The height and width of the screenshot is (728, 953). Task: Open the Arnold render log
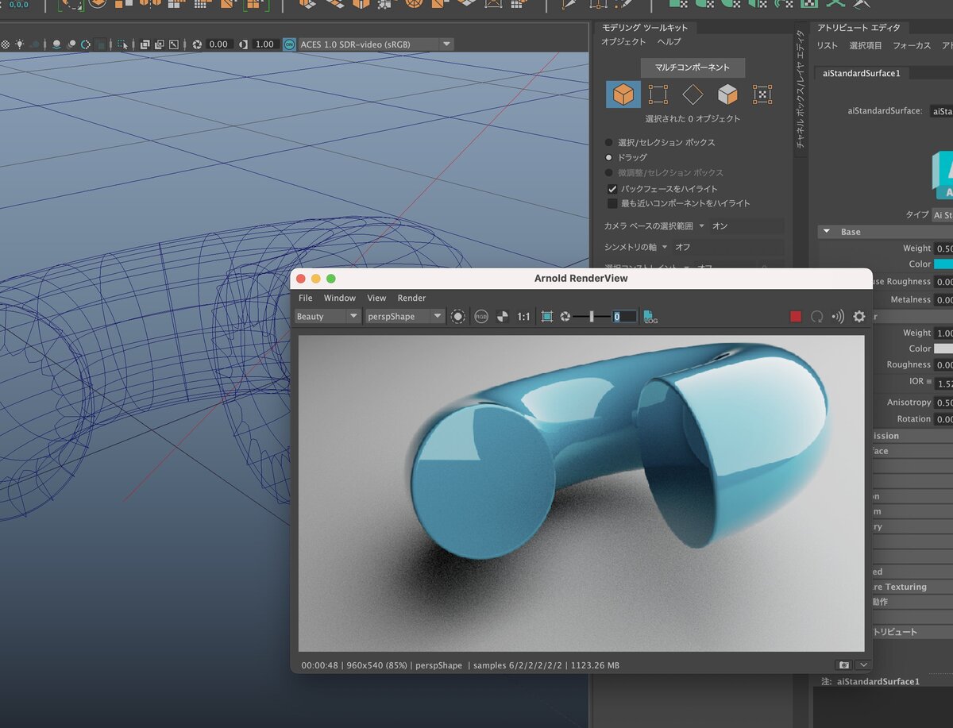pyautogui.click(x=650, y=317)
